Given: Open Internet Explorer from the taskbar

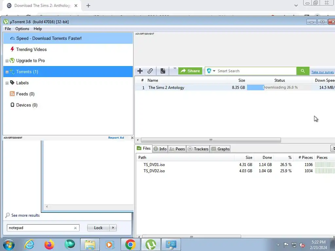Looking at the screenshot, I should 29,244.
